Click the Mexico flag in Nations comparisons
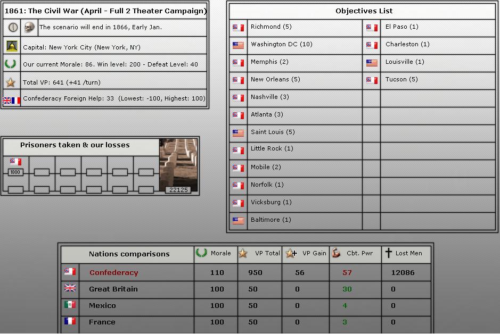This screenshot has width=500, height=334. coord(69,305)
